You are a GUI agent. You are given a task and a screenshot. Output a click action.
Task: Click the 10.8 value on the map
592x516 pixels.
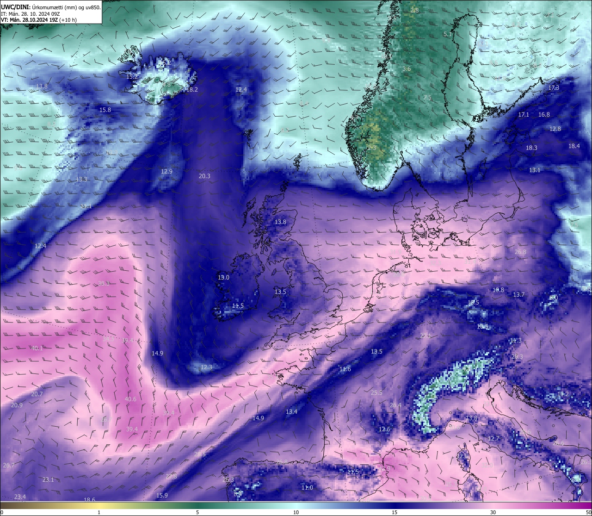point(498,290)
